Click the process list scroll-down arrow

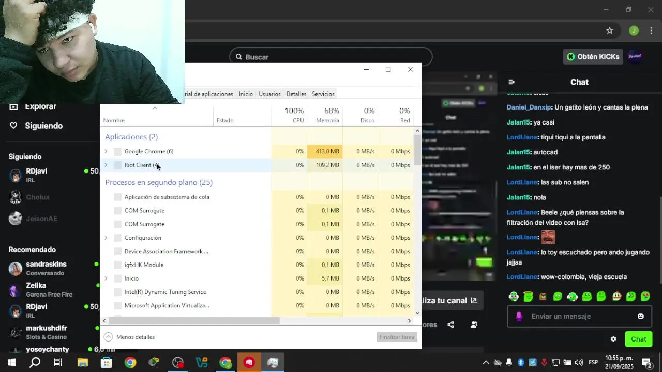pos(417,313)
